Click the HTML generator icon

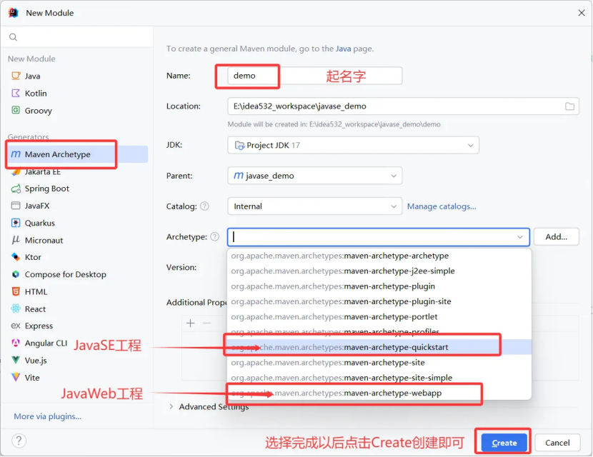(x=16, y=291)
